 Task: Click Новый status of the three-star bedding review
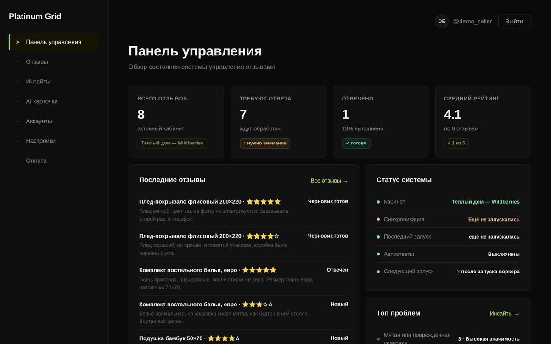(x=339, y=304)
